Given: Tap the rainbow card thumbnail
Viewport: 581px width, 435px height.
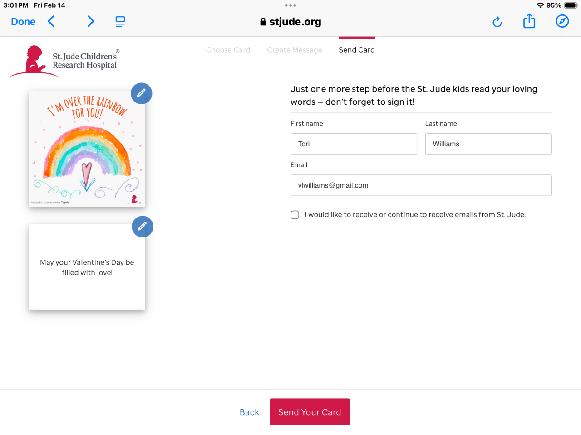Looking at the screenshot, I should (87, 149).
